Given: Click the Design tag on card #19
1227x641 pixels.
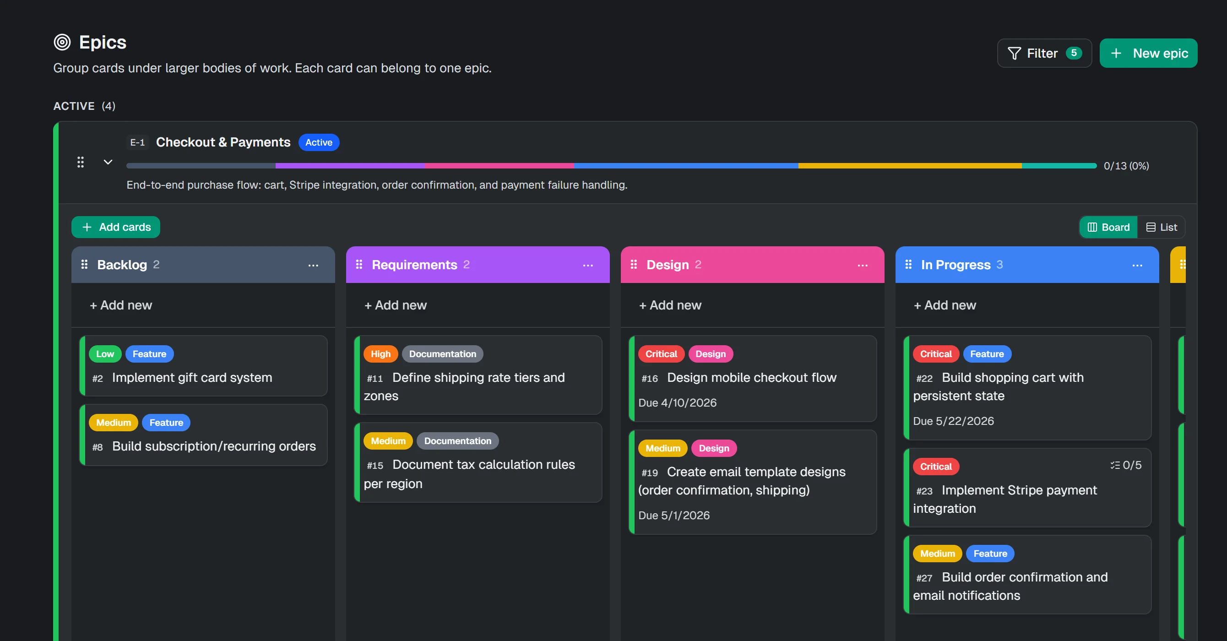Looking at the screenshot, I should (x=714, y=448).
